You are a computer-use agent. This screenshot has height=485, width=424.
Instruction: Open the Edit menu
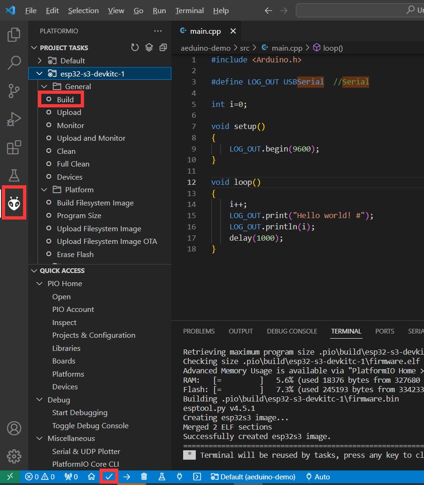coord(52,11)
